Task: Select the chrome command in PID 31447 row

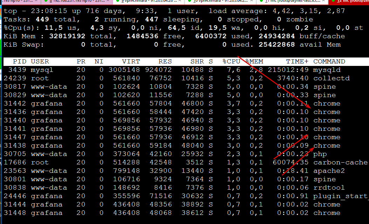Action: [x=327, y=137]
